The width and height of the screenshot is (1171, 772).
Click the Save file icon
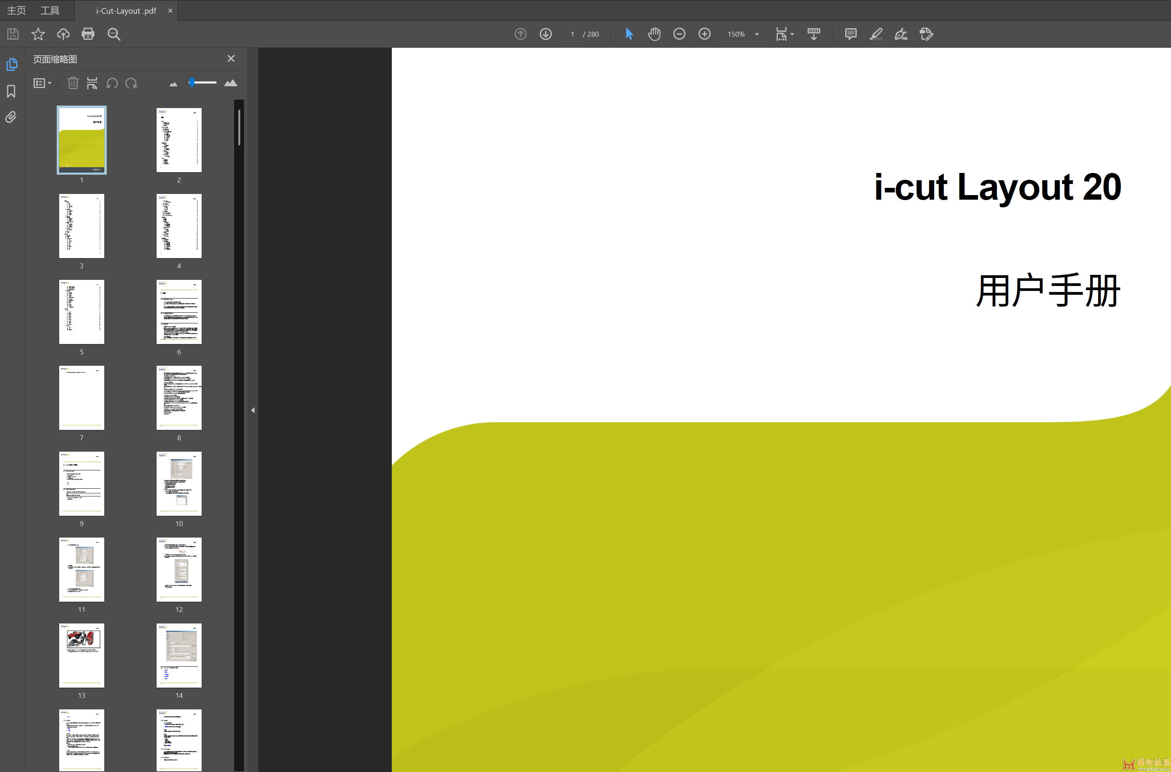[13, 34]
